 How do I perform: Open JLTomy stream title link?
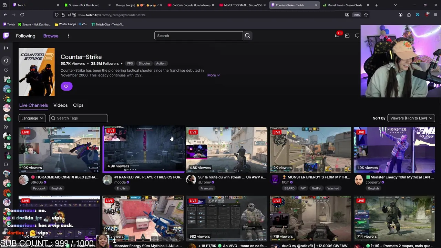click(232, 177)
